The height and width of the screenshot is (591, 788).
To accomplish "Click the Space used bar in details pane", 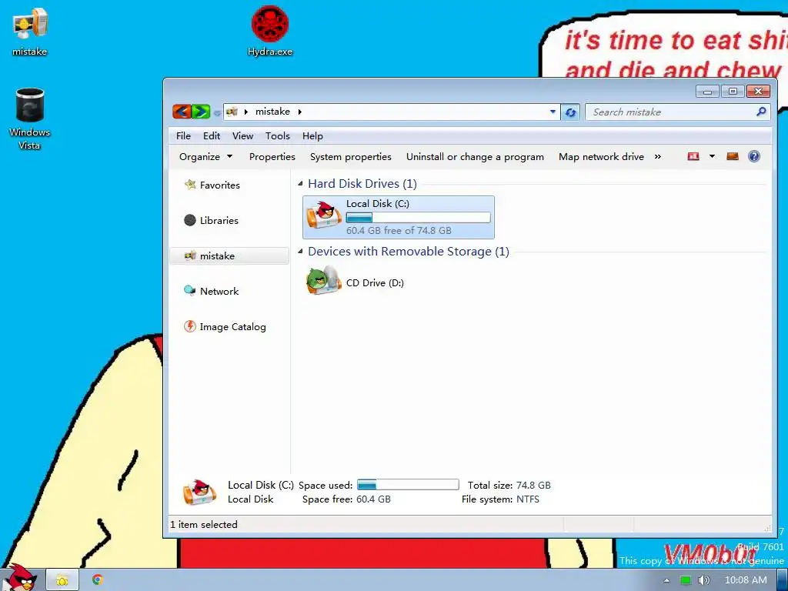I will [x=408, y=485].
